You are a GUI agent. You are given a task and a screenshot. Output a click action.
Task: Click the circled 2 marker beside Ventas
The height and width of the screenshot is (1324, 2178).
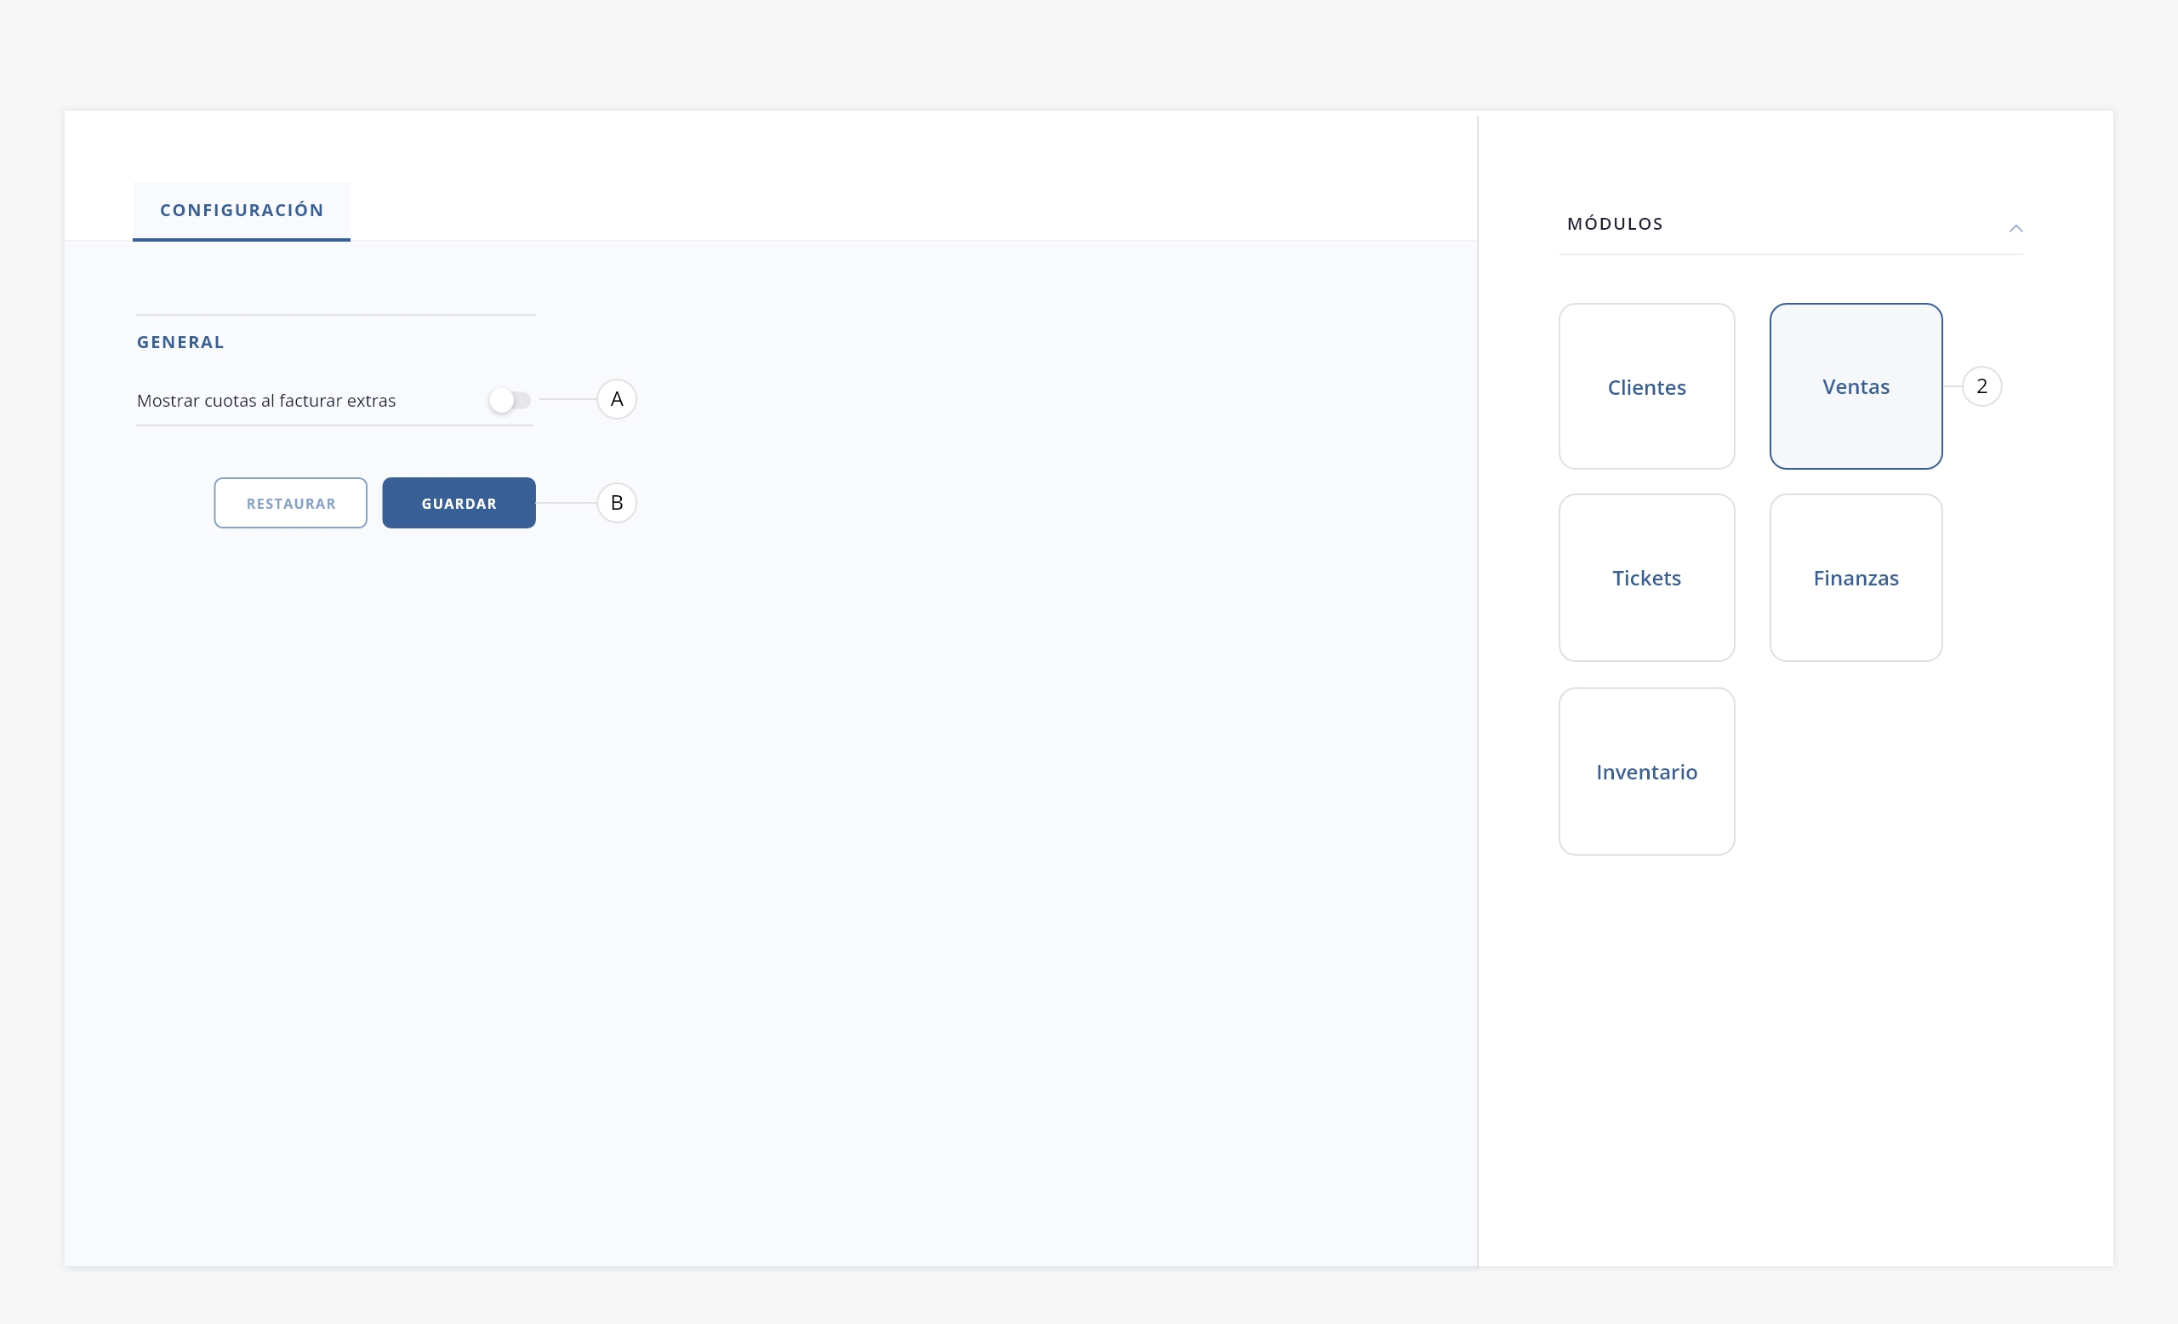(x=1981, y=386)
